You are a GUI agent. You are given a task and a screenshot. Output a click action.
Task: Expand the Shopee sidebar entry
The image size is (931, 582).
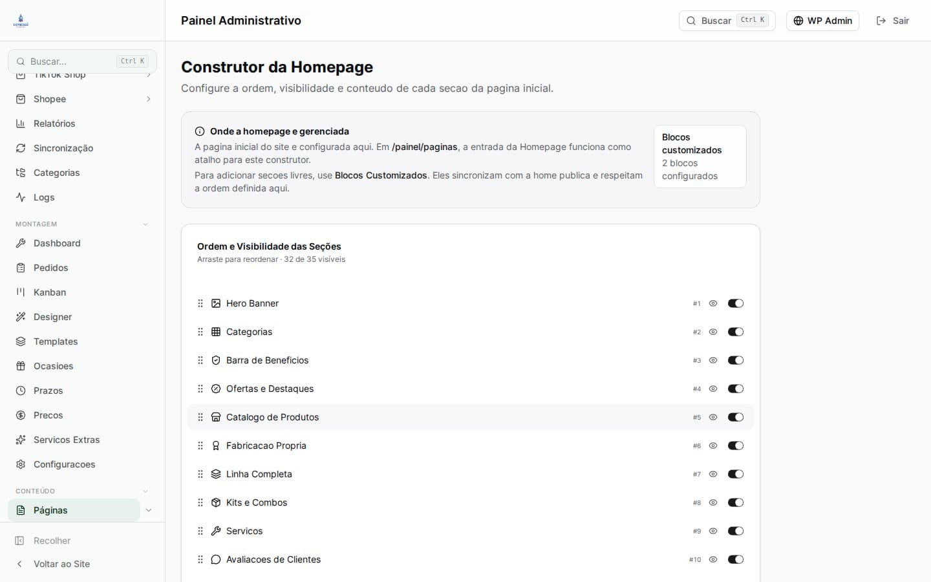click(x=149, y=99)
